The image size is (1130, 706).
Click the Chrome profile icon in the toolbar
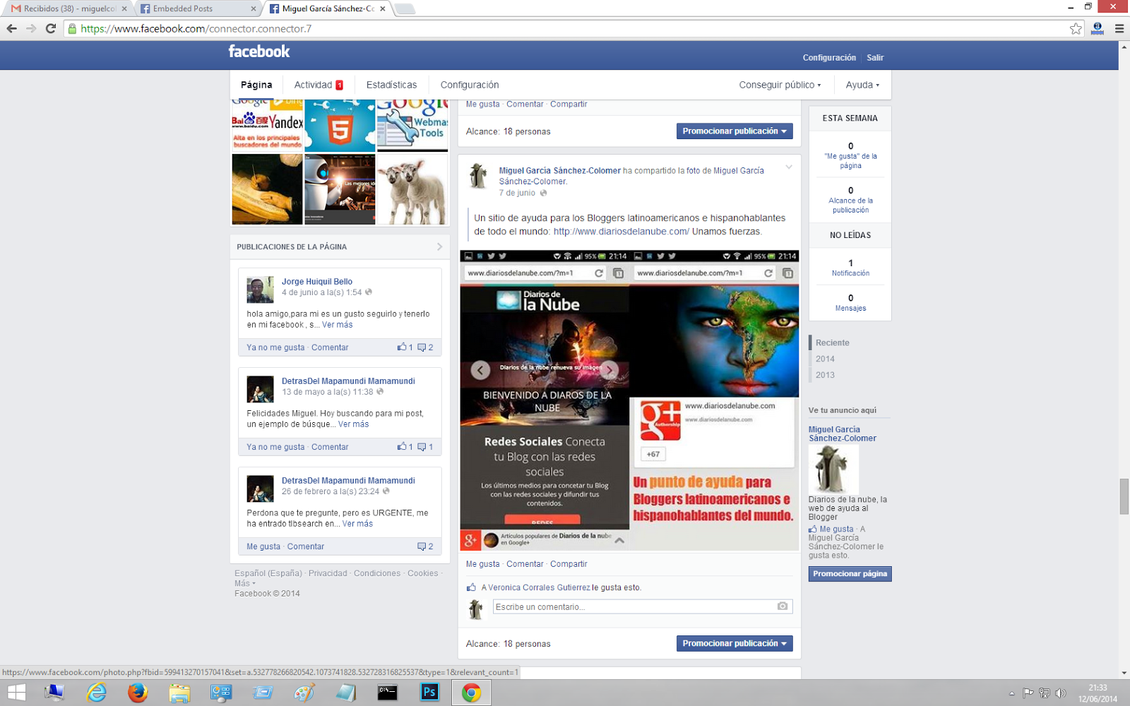tap(1098, 28)
